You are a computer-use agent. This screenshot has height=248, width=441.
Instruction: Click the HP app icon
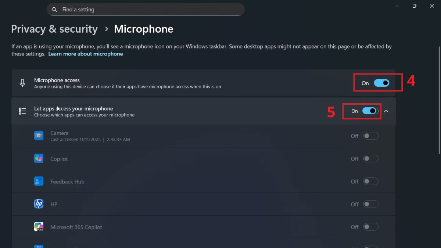click(x=39, y=204)
